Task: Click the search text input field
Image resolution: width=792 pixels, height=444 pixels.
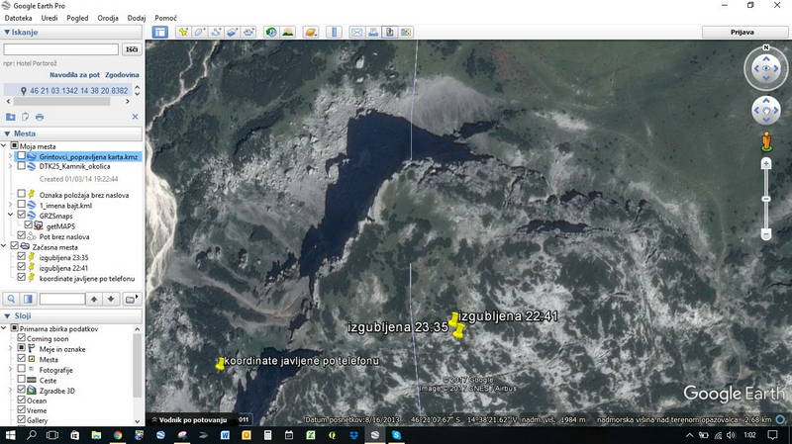Action: [61, 49]
